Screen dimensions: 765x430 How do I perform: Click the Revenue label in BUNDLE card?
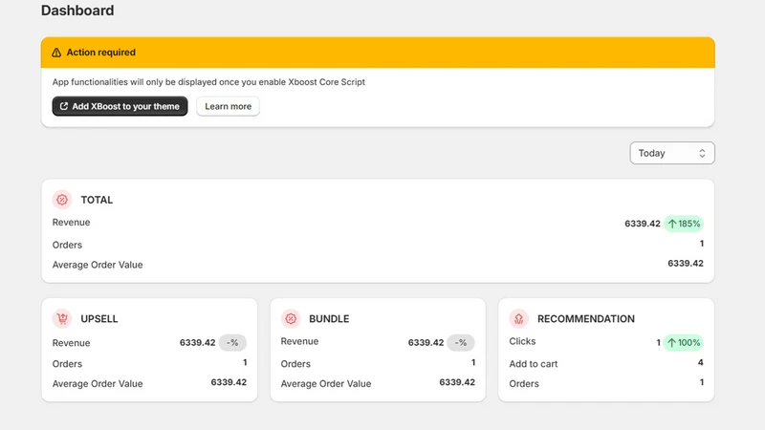[x=299, y=341]
